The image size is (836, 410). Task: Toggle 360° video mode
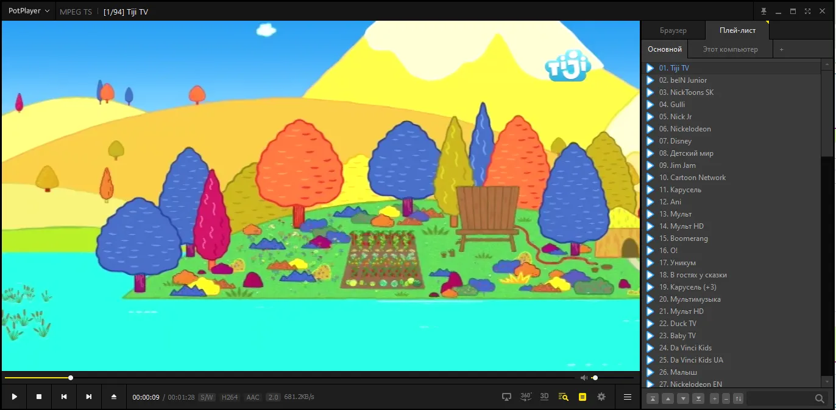(x=526, y=397)
